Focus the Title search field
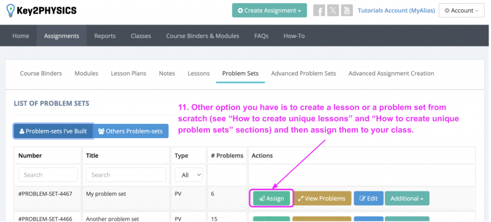 pyautogui.click(x=126, y=175)
